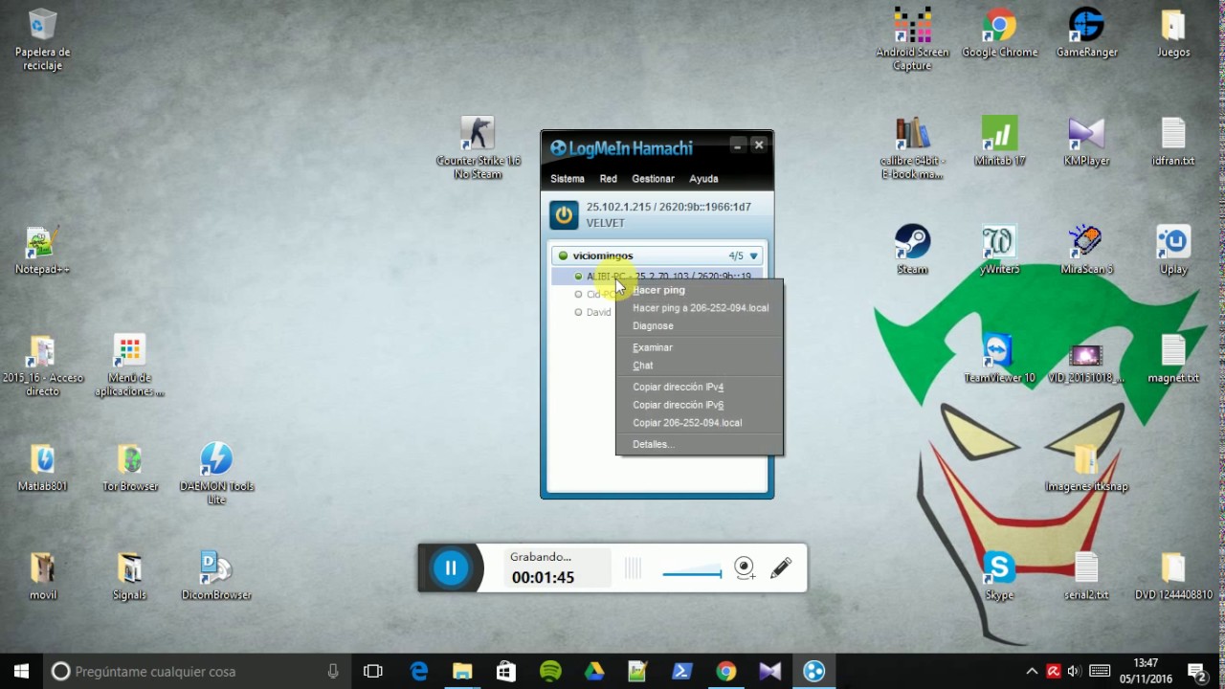Select the 2015_16 Acceso directo icon
The height and width of the screenshot is (689, 1225).
pyautogui.click(x=42, y=365)
